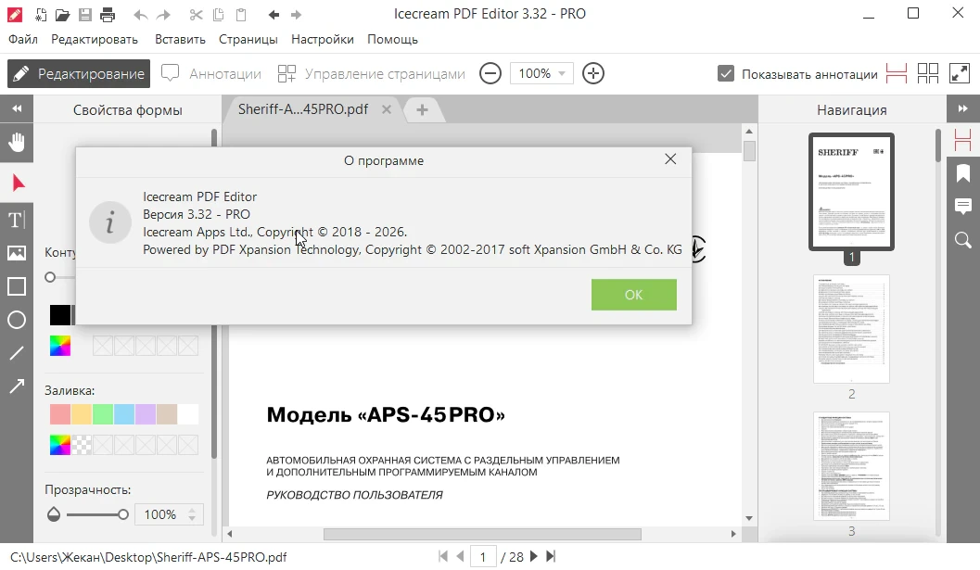Select the Insert image tool
980x570 pixels.
[x=17, y=253]
